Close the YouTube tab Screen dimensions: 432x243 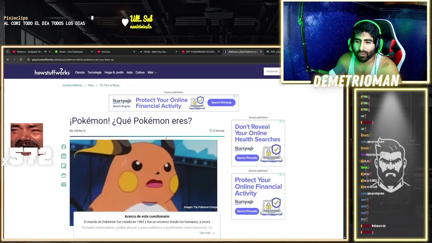[134, 52]
